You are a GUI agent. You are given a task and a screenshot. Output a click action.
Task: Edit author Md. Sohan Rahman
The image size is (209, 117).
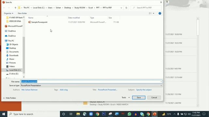(29, 90)
